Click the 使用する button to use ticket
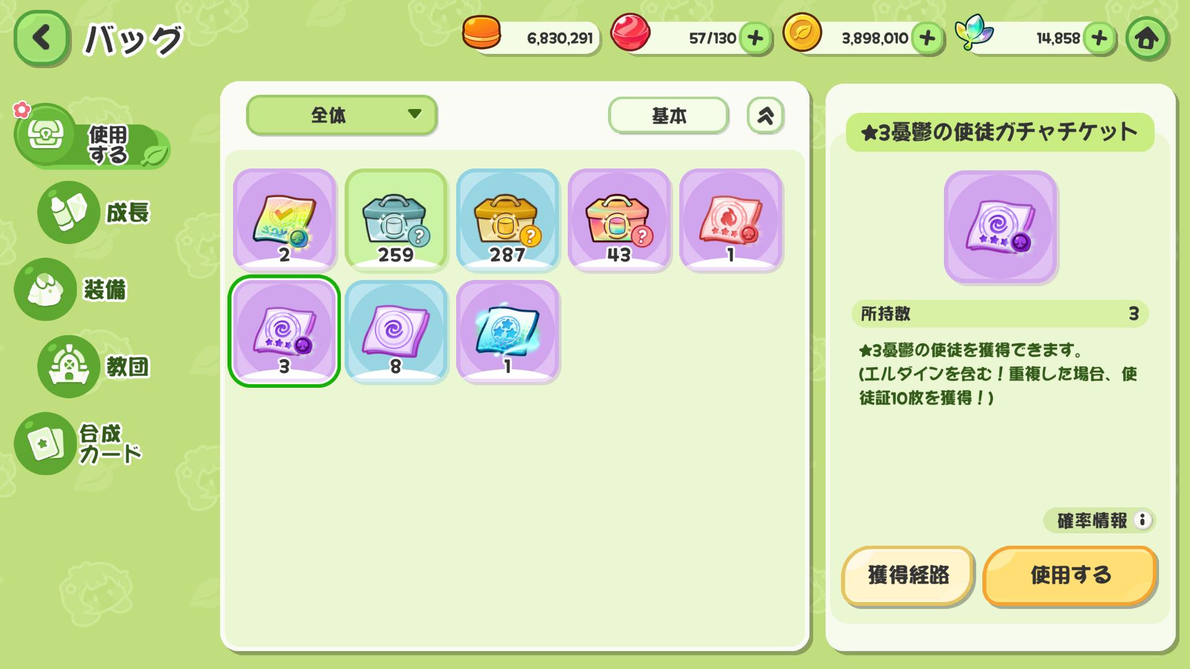This screenshot has height=669, width=1190. pyautogui.click(x=1070, y=575)
